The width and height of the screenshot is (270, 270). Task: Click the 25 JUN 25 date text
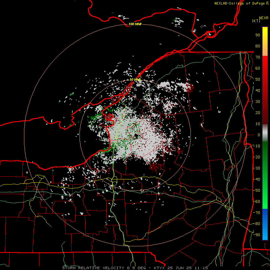coord(180,268)
